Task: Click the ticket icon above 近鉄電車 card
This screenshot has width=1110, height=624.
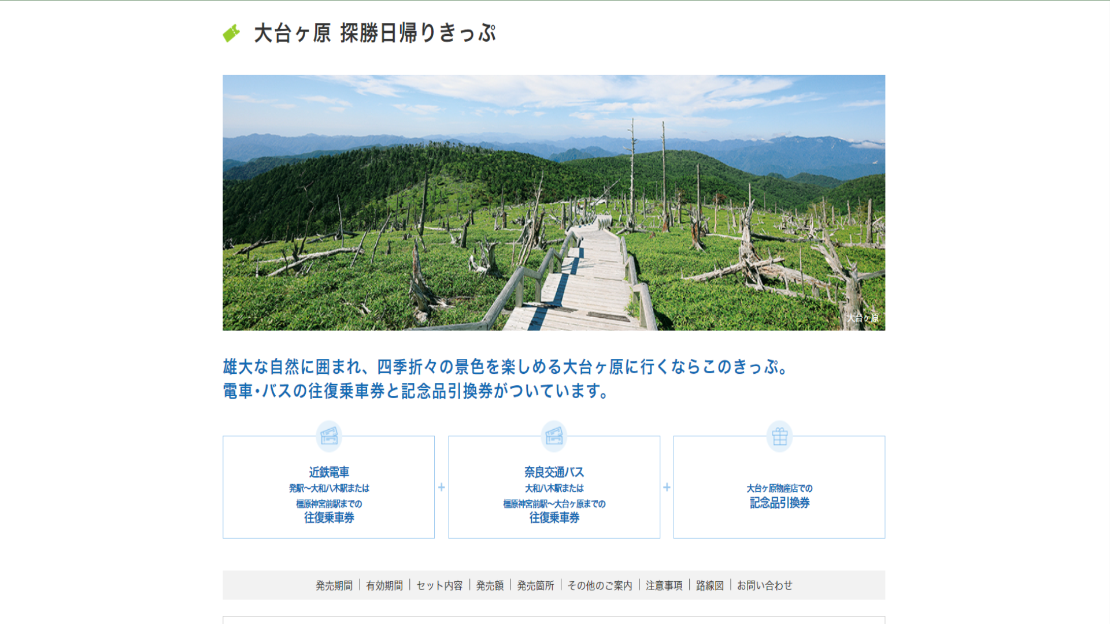Action: (x=329, y=436)
